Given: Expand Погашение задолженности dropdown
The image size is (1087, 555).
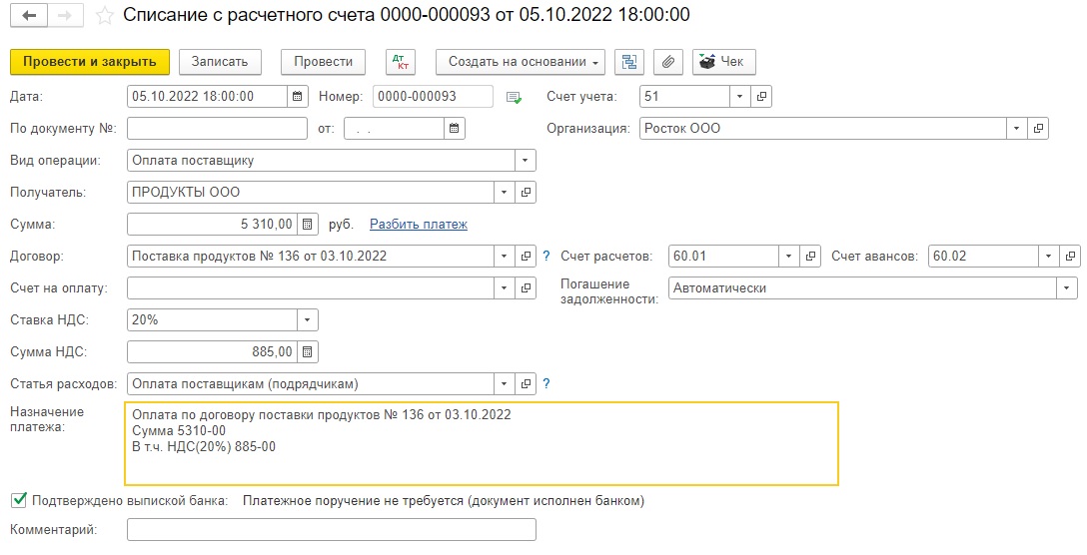Looking at the screenshot, I should [x=1067, y=287].
